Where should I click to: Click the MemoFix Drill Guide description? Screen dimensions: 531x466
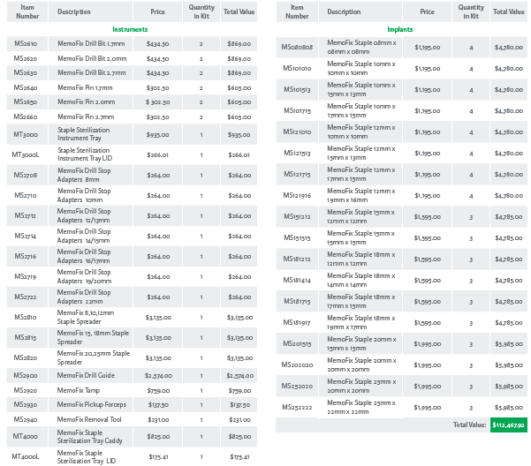87,375
